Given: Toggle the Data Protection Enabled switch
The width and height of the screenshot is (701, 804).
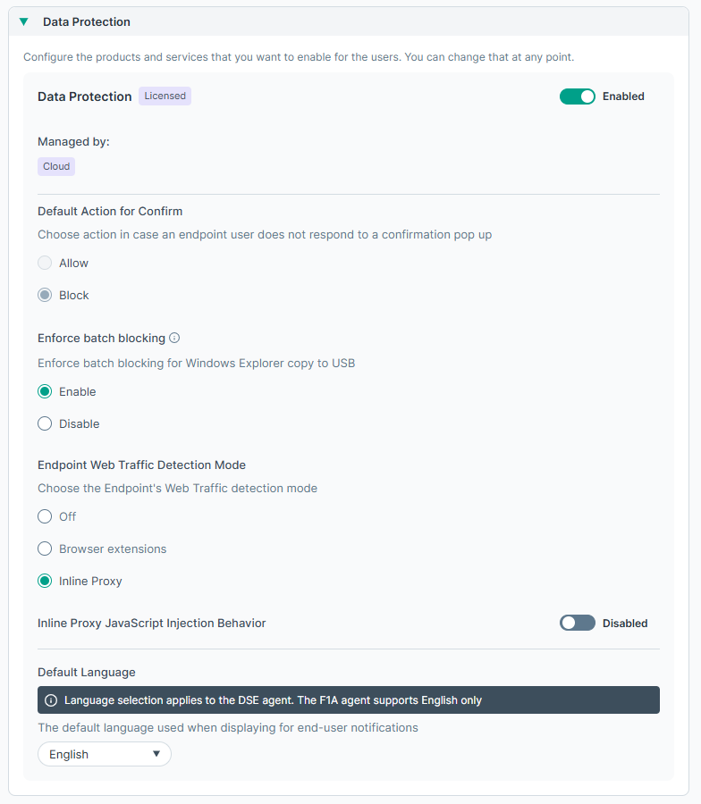Looking at the screenshot, I should pos(577,96).
